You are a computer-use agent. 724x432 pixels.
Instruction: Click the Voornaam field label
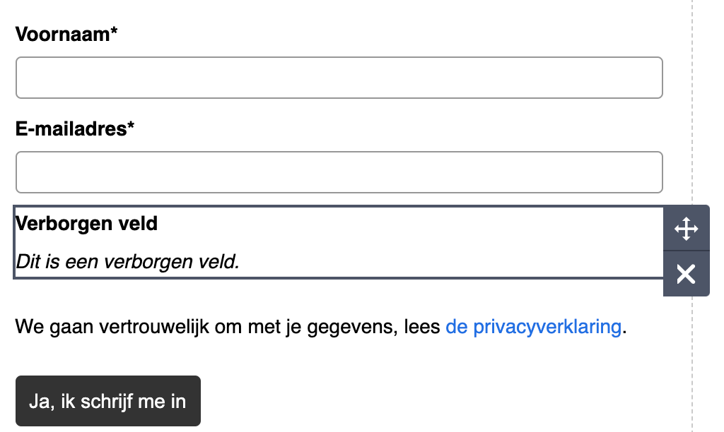[x=62, y=34]
